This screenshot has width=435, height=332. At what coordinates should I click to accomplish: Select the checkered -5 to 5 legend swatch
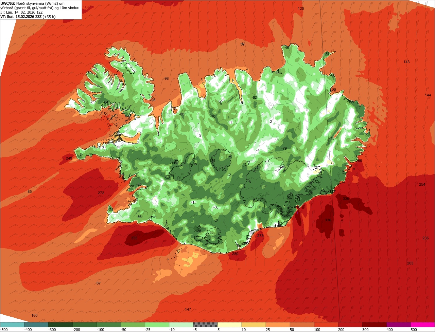[205, 325]
